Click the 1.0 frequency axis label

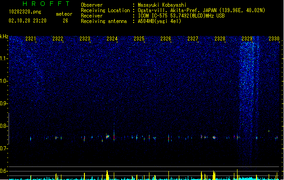[4, 81]
